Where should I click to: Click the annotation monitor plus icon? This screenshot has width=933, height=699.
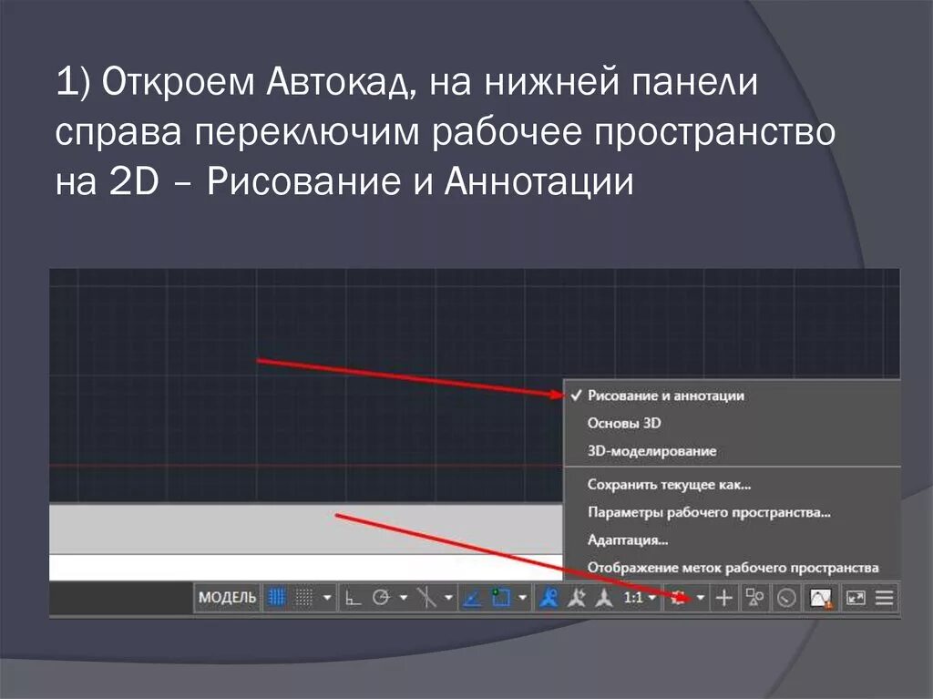click(723, 597)
